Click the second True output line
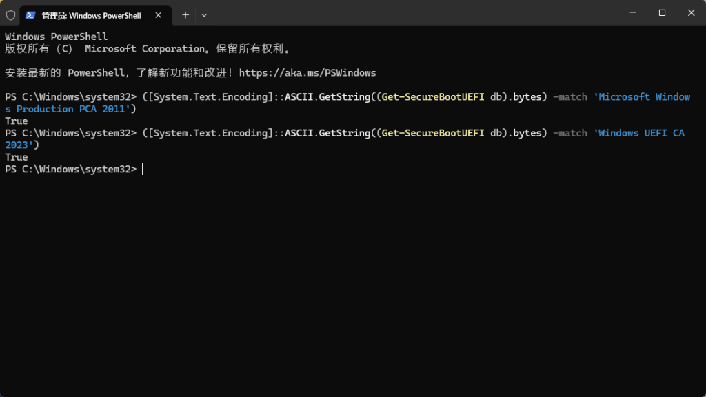This screenshot has width=706, height=397. [17, 157]
